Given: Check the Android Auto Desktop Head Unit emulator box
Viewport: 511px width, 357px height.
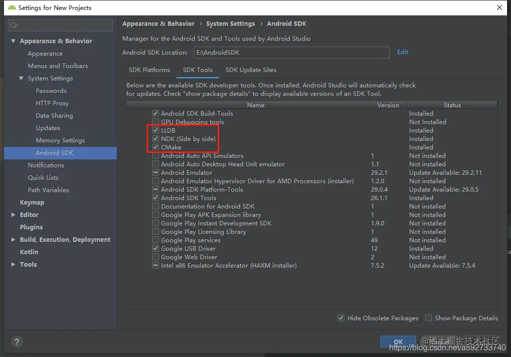Looking at the screenshot, I should pos(156,164).
